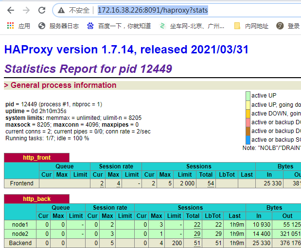Viewport: 301px width, 248px height.
Task: Click the Backend sessions Limit value 200
Action: click(x=177, y=243)
